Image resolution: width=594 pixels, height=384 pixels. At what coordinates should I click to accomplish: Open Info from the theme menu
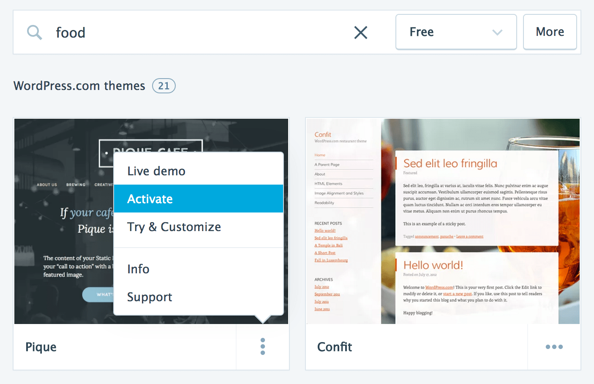pyautogui.click(x=138, y=269)
